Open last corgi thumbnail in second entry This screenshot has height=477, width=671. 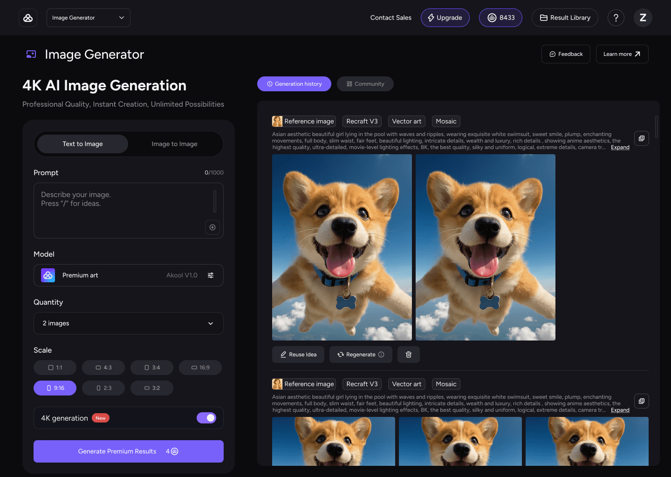pos(587,441)
